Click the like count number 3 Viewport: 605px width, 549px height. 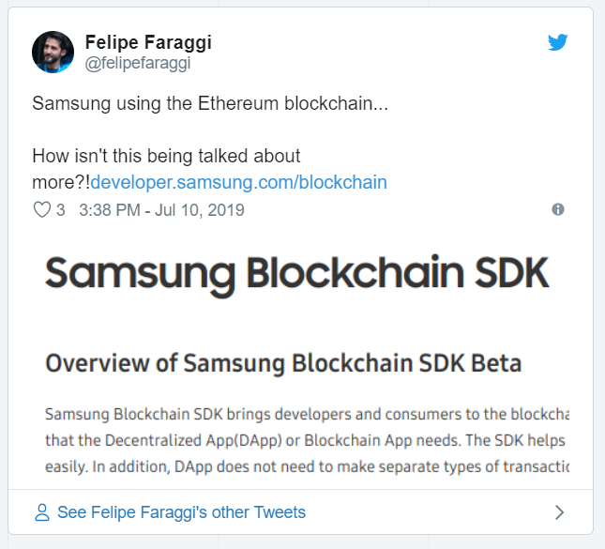click(61, 210)
